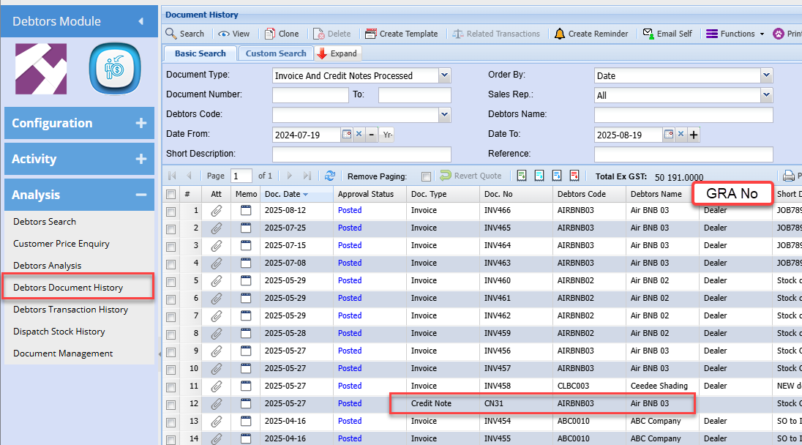This screenshot has width=802, height=445.
Task: Open attachment paperclip for row 1
Action: [216, 211]
